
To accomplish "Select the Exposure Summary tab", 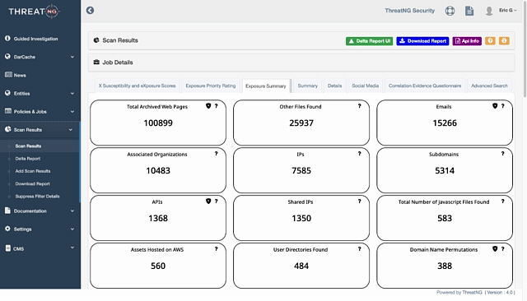I will pyautogui.click(x=265, y=86).
